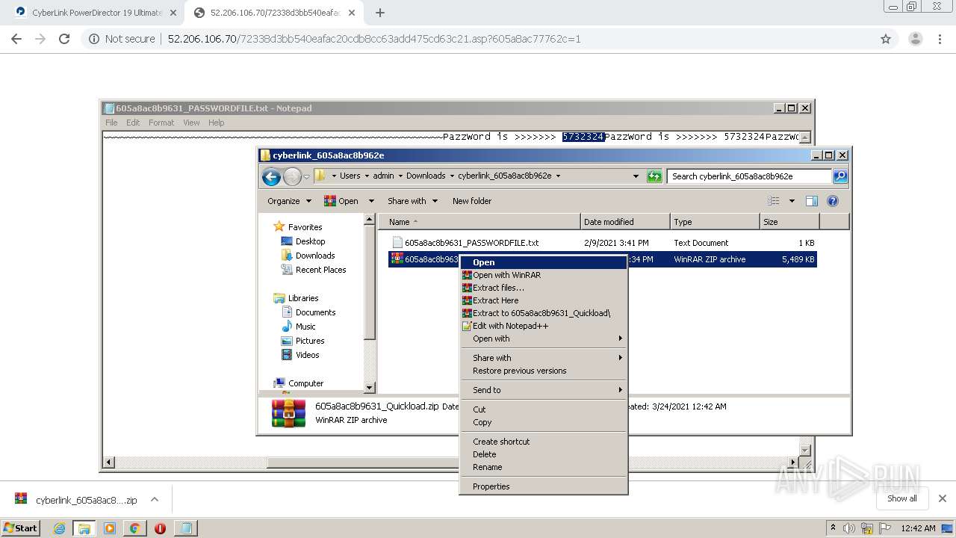Show hidden system tray icons
The image size is (956, 538).
point(833,528)
